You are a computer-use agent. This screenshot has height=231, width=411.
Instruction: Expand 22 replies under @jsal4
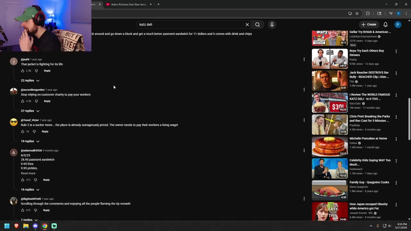(x=30, y=81)
